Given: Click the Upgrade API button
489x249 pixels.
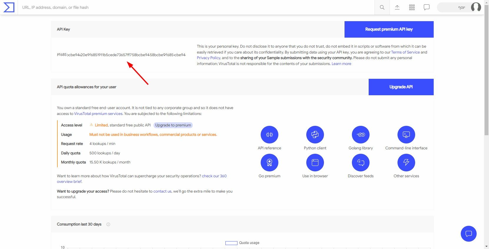Looking at the screenshot, I should tap(401, 87).
